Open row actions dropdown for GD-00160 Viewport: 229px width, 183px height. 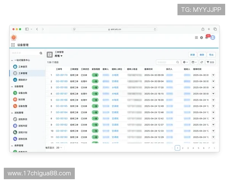(x=213, y=137)
